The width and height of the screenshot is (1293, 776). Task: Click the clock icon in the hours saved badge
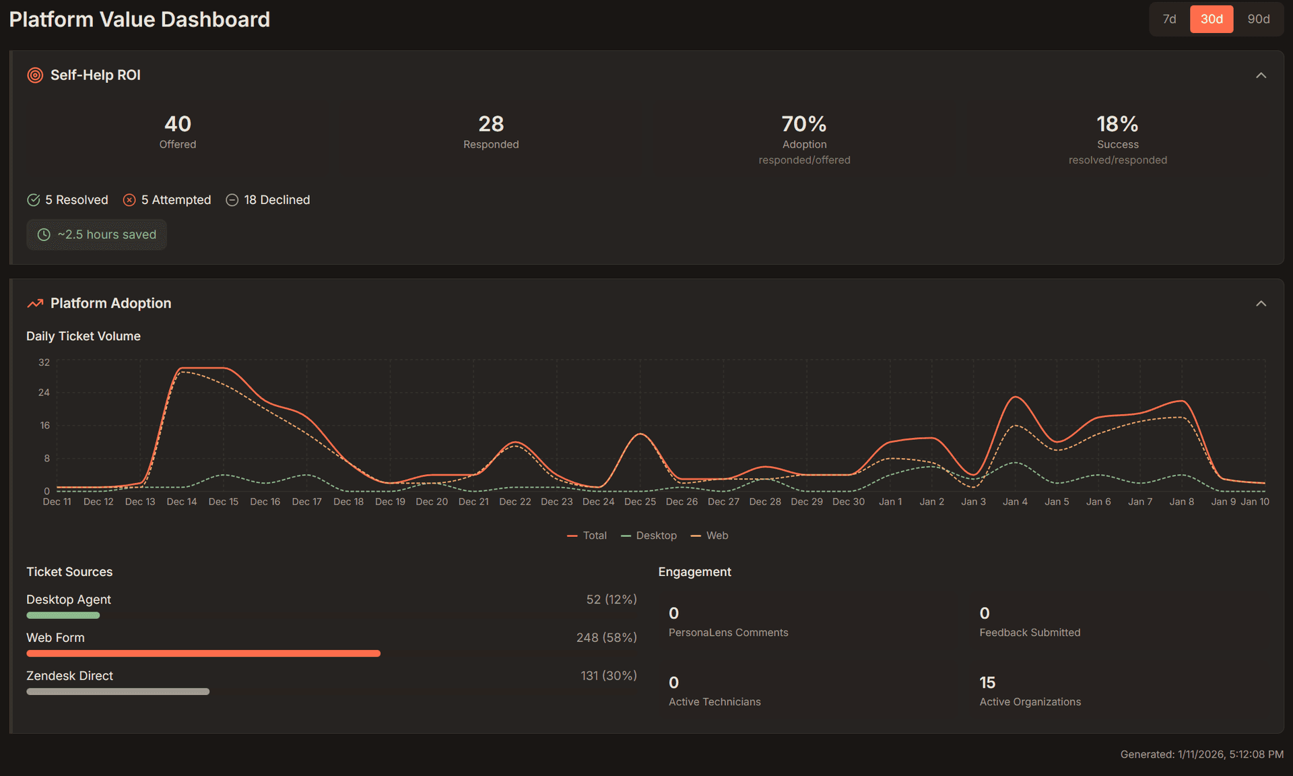[43, 234]
